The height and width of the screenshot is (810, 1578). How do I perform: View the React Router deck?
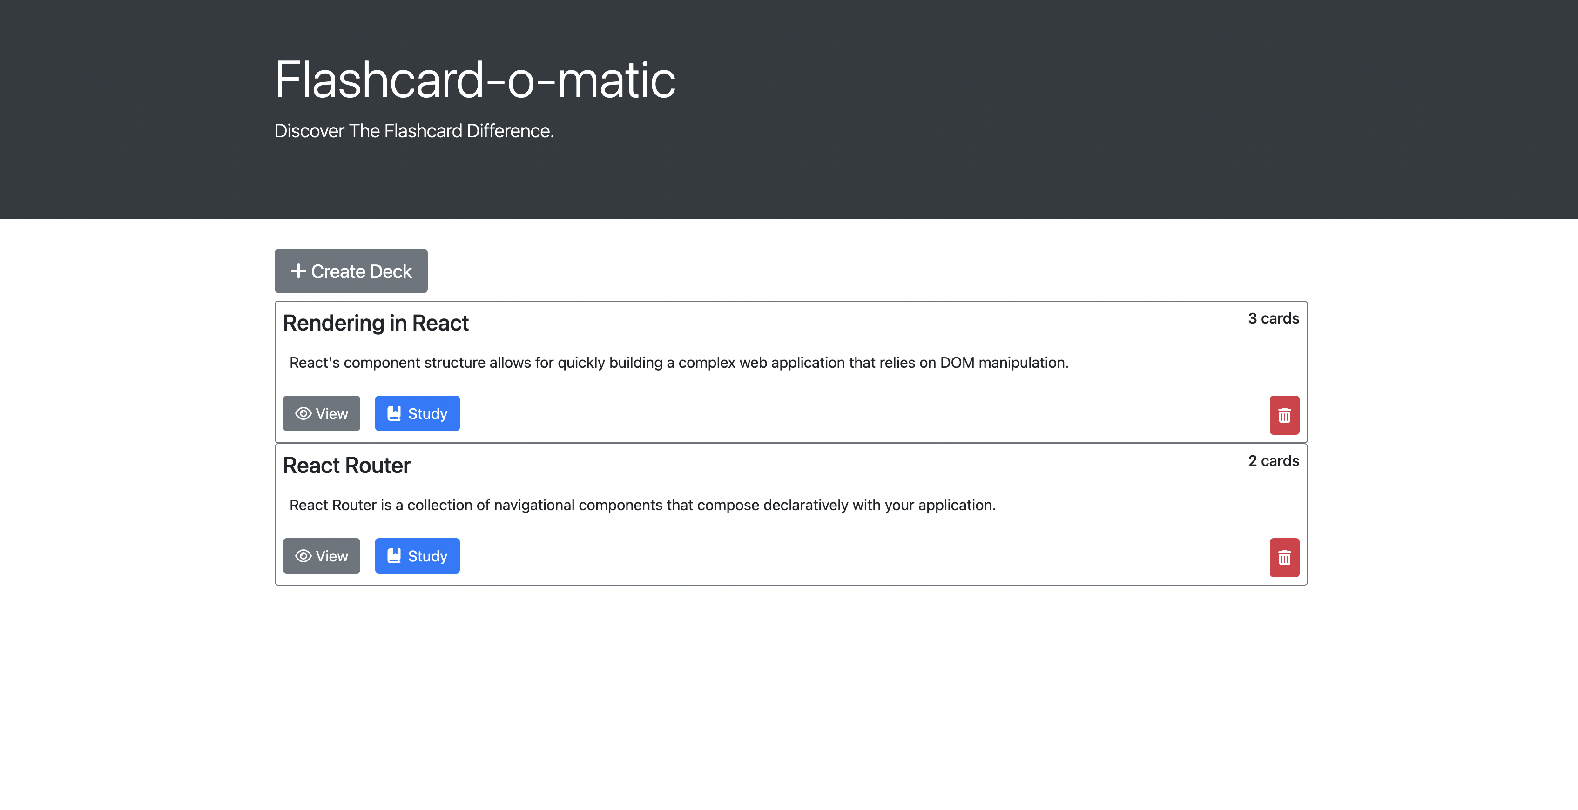click(322, 556)
